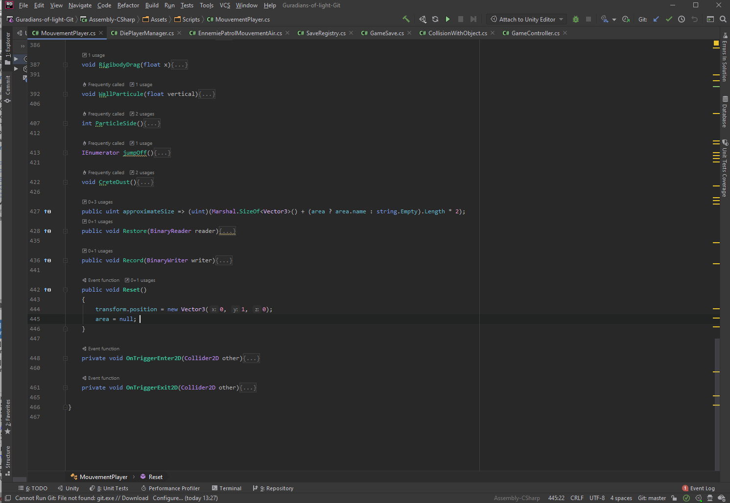Image resolution: width=730 pixels, height=503 pixels.
Task: Click the Unity logo icon in toolbar
Action: (x=423, y=19)
